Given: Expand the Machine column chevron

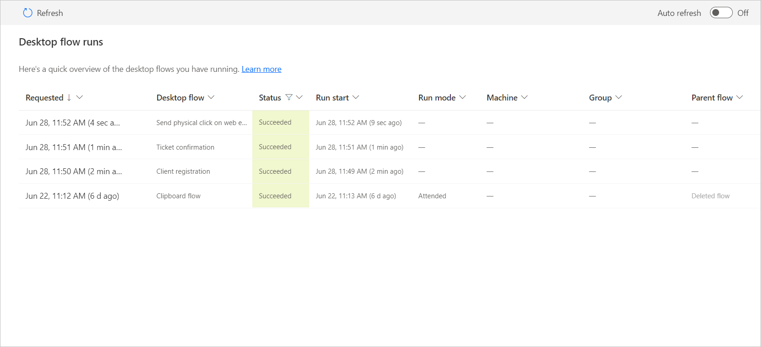Looking at the screenshot, I should point(525,97).
